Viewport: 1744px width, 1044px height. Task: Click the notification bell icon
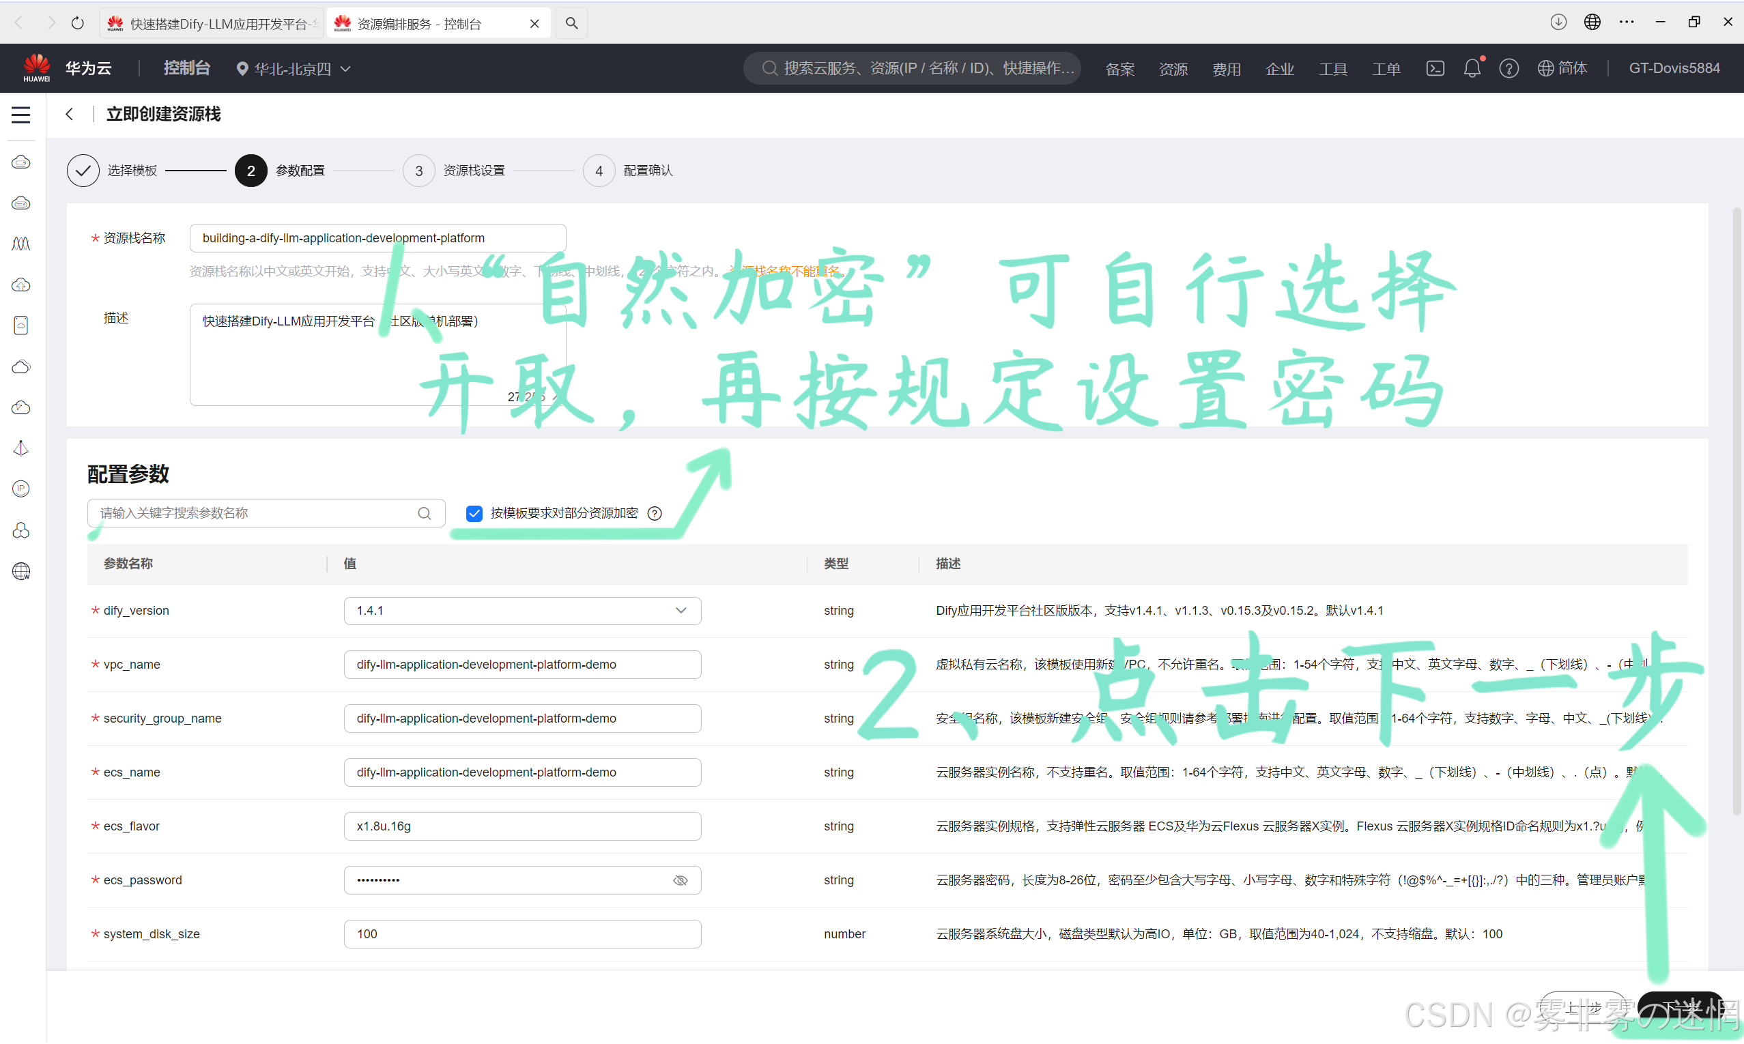(1471, 68)
